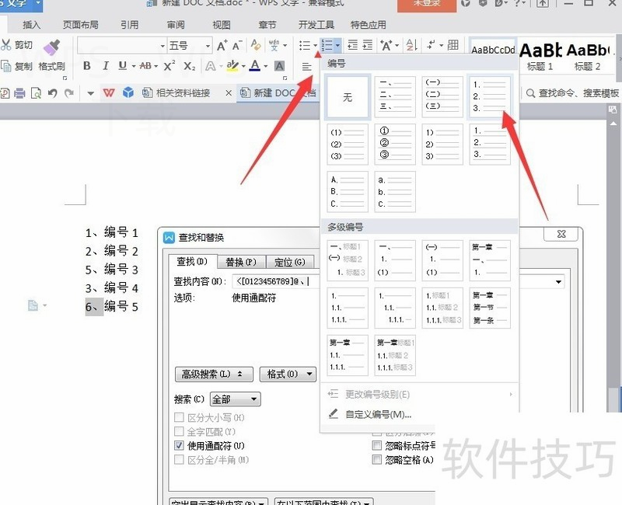Click the subscript X₂ icon
Screen dimensions: 622x505
pyautogui.click(x=188, y=67)
